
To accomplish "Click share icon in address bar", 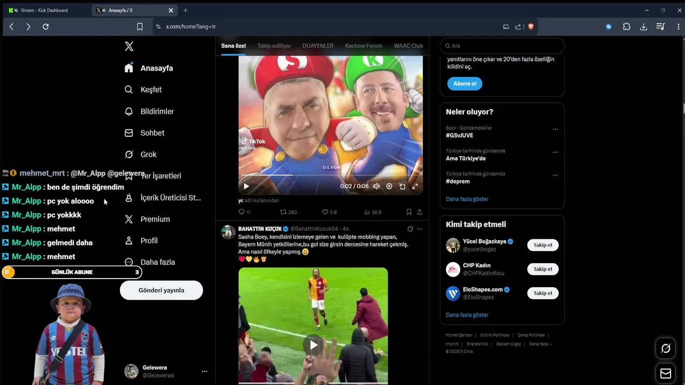I will coord(518,27).
